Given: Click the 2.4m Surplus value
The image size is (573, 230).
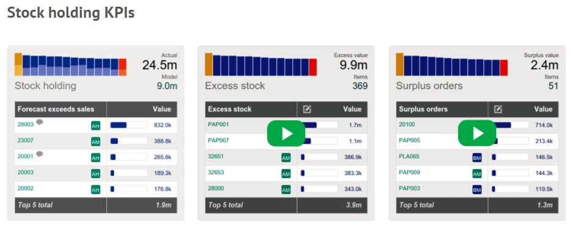Looking at the screenshot, I should [544, 65].
